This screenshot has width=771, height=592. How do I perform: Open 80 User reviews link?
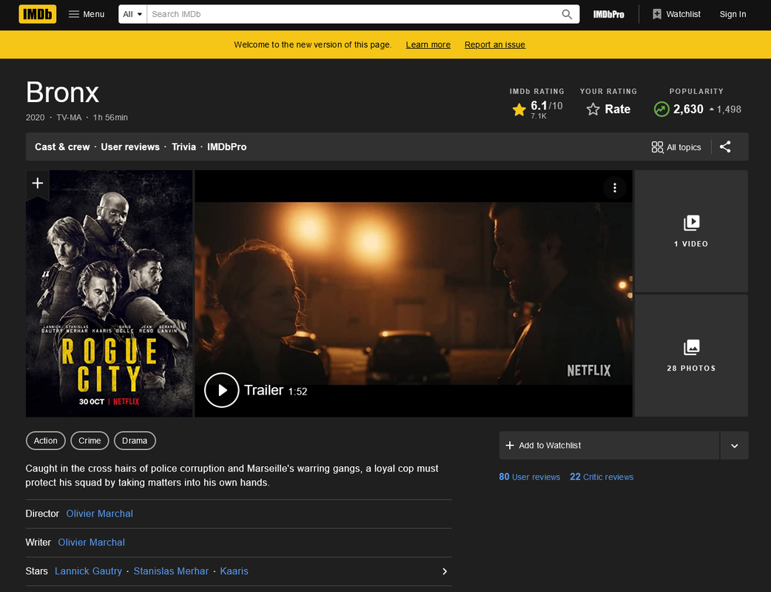tap(530, 477)
